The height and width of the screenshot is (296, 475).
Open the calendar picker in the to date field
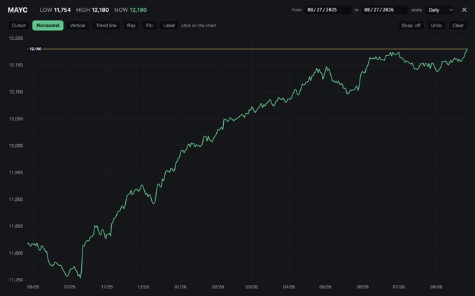[403, 10]
